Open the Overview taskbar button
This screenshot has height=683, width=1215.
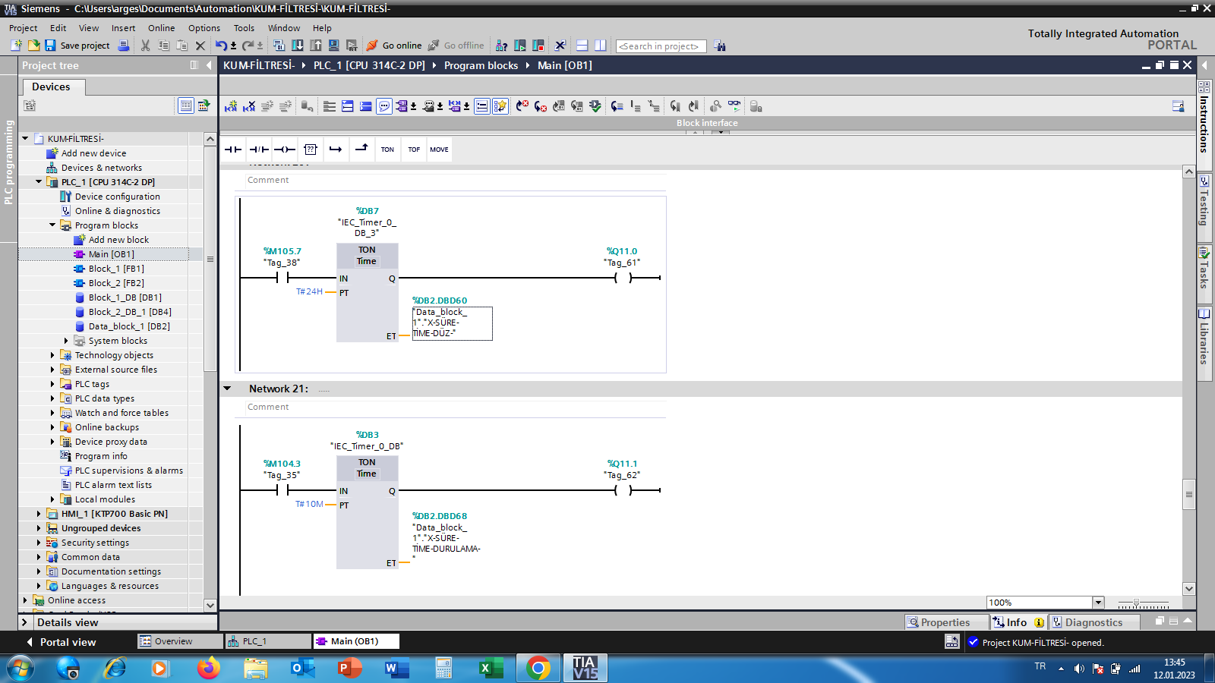180,641
